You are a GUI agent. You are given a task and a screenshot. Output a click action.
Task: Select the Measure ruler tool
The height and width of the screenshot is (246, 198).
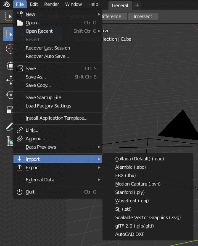pyautogui.click(x=10, y=141)
